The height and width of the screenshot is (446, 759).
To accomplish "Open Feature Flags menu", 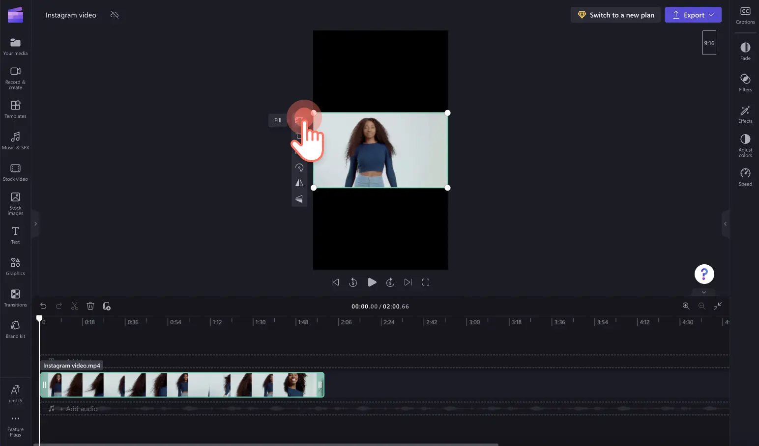I will coord(15,425).
